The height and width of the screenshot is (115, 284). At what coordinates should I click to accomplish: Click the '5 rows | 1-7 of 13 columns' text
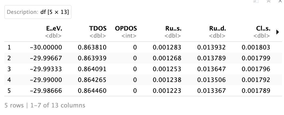coord(45,105)
